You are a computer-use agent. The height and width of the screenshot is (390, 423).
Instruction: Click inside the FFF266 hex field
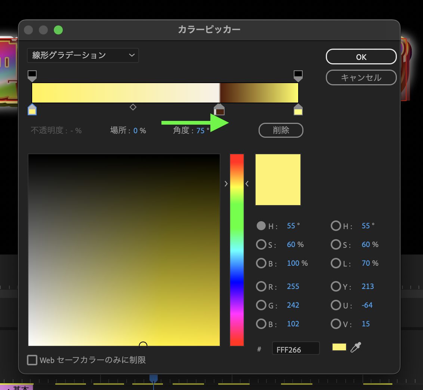(296, 349)
